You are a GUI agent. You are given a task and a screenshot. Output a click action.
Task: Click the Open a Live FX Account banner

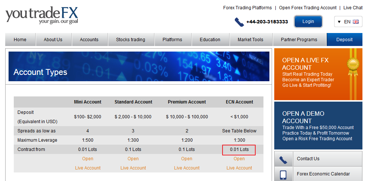pyautogui.click(x=318, y=74)
